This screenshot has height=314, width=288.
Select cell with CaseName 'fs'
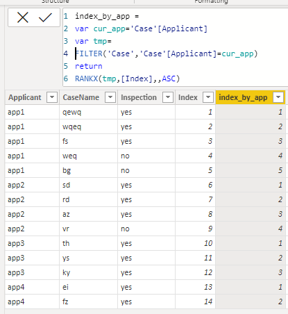[88, 141]
